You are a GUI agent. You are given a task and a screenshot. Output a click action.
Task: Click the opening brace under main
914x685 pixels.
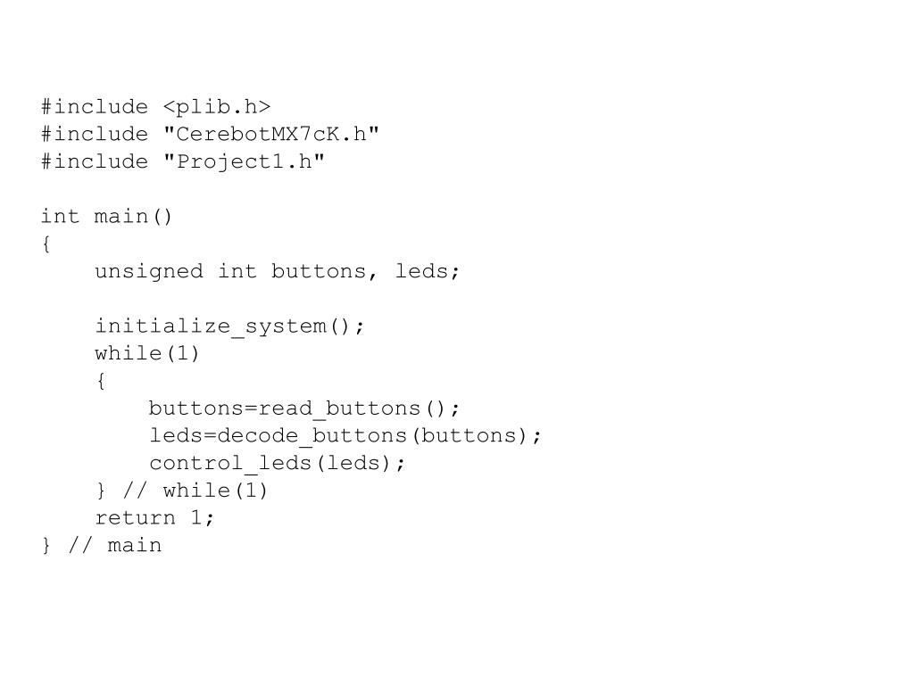[x=46, y=244]
